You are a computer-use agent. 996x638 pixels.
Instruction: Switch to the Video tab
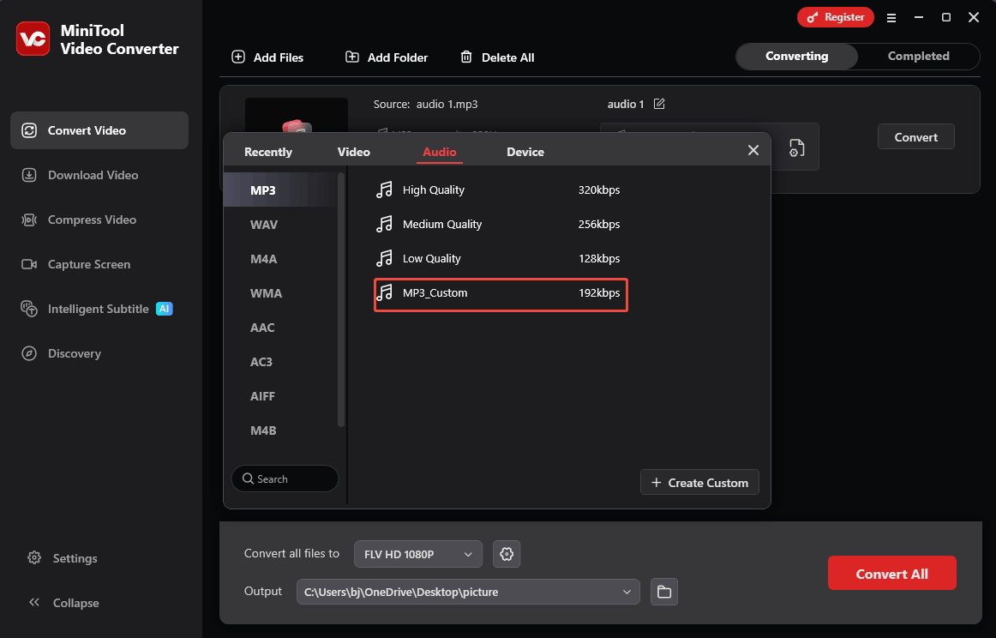click(x=354, y=152)
